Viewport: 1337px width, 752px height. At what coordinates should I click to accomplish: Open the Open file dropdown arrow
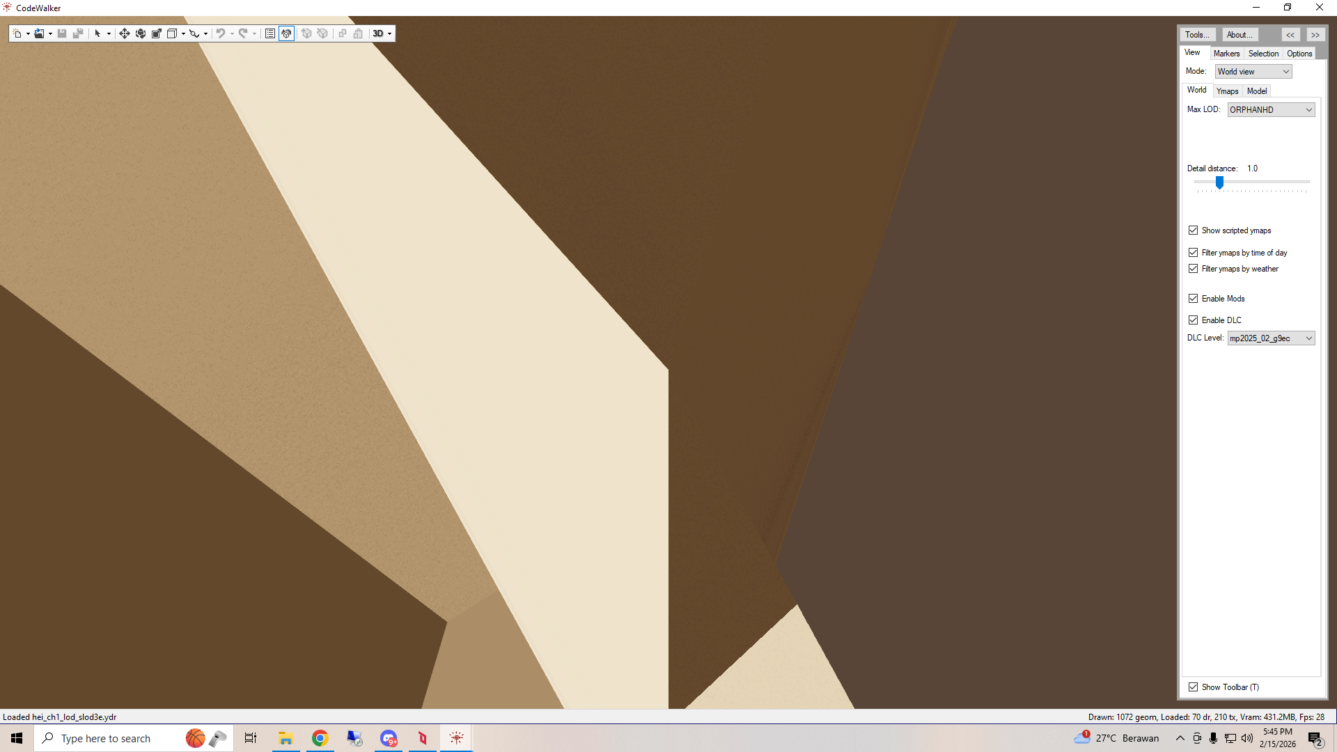coord(50,33)
